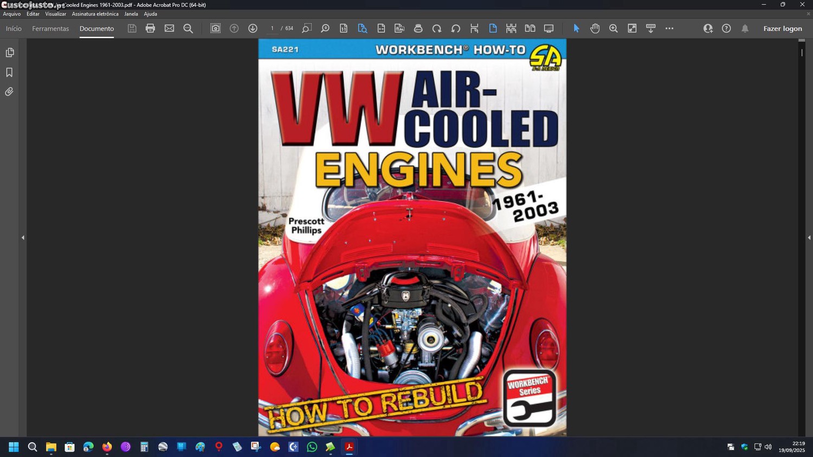Toggle two-page side-by-side view

click(530, 28)
